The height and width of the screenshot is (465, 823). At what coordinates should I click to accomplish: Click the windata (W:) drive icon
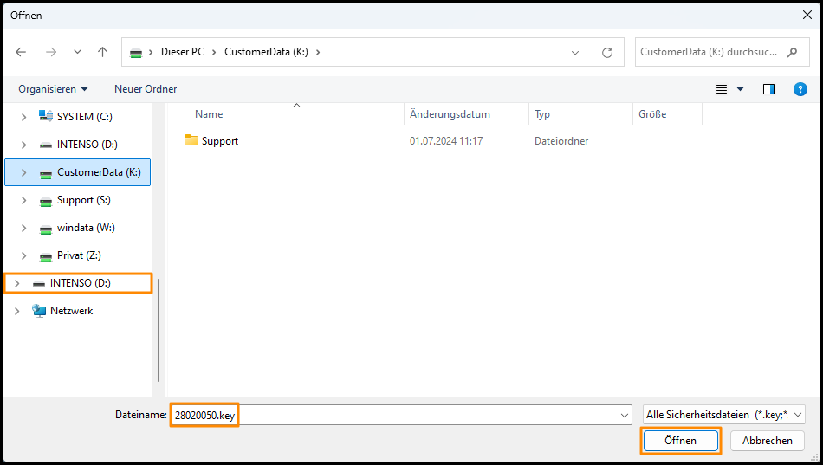(46, 229)
